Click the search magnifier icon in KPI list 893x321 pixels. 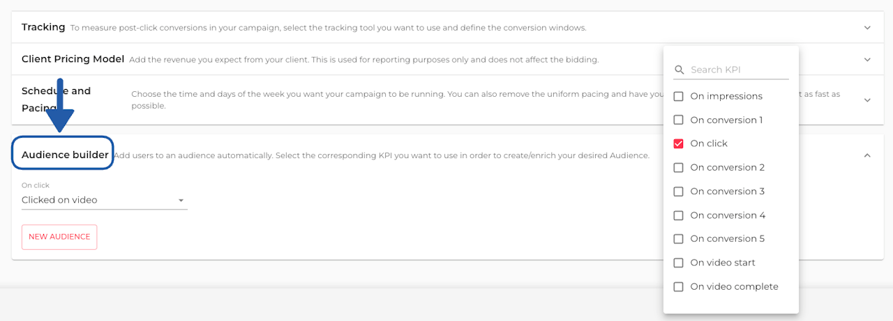click(x=679, y=70)
